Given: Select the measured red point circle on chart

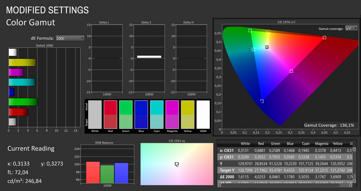Looking at the screenshot, I should [x=340, y=38].
